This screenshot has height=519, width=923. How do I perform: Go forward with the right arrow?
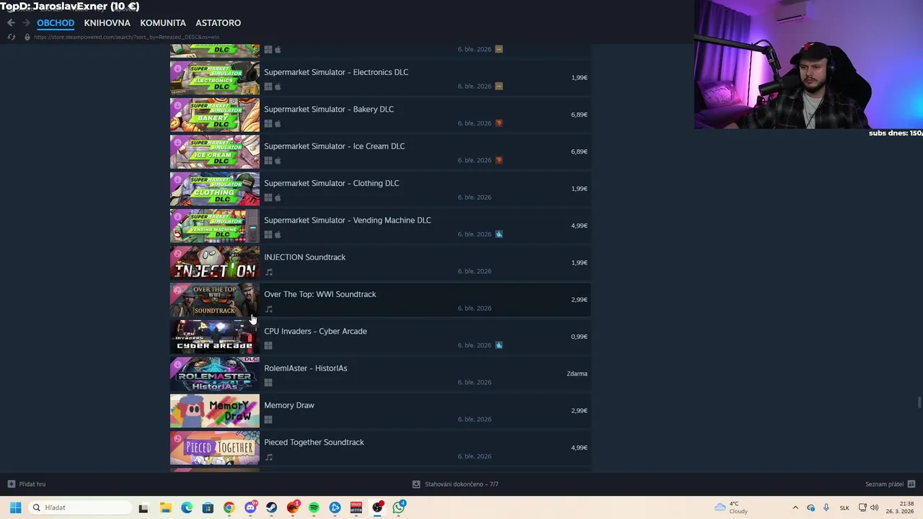[26, 23]
